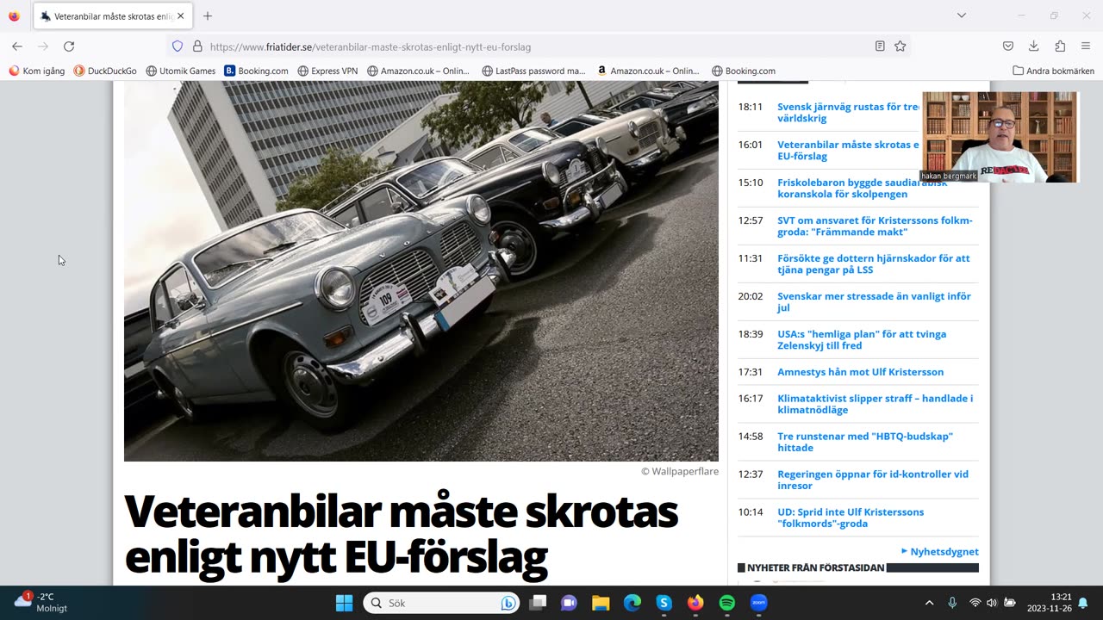Show hidden system tray icons chevron
The image size is (1103, 620).
pos(929,603)
